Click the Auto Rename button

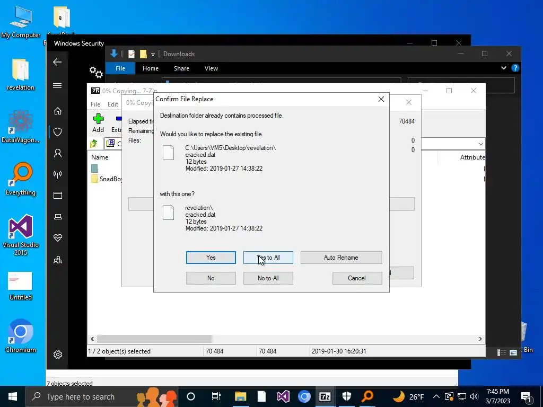(341, 258)
